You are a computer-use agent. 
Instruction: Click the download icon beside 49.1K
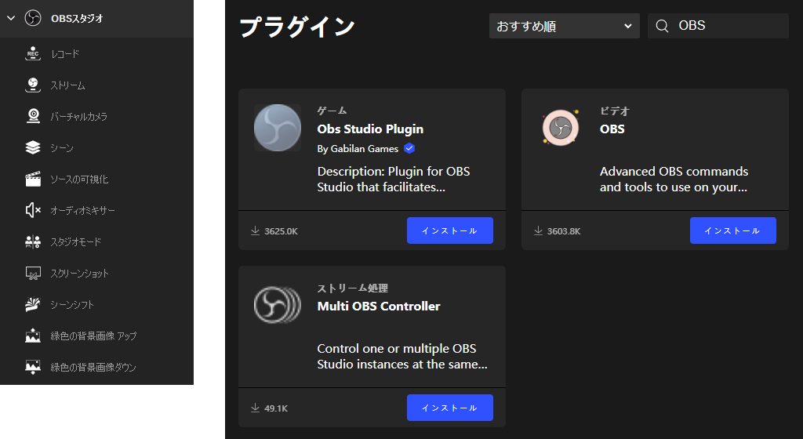255,408
